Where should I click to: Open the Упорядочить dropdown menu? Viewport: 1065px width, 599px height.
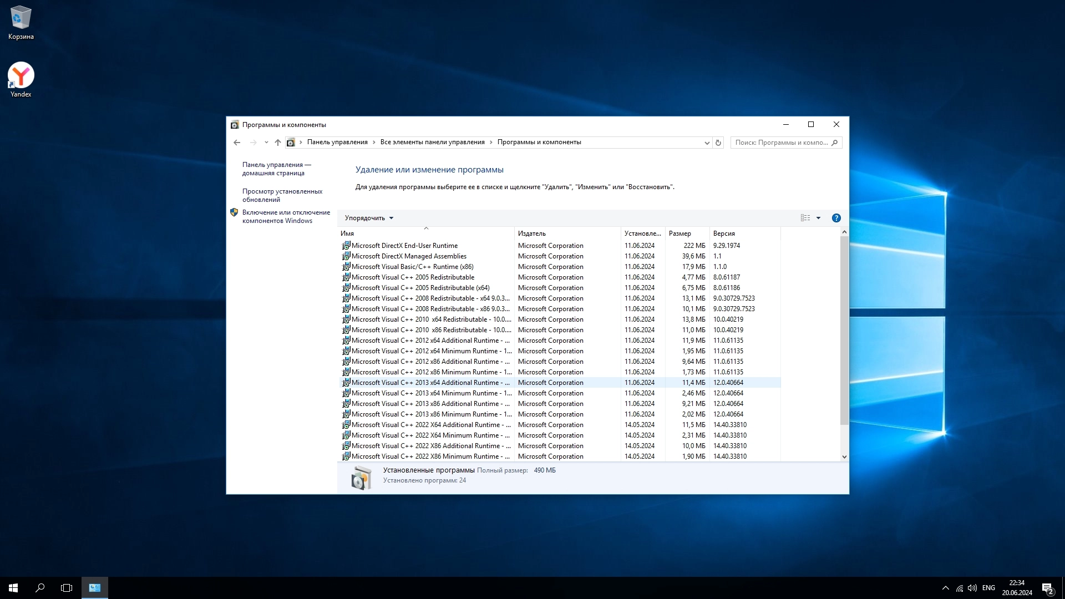click(x=369, y=218)
